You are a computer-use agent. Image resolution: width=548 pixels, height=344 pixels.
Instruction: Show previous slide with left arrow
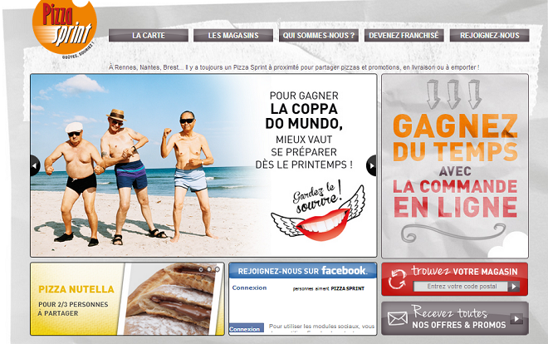click(35, 165)
